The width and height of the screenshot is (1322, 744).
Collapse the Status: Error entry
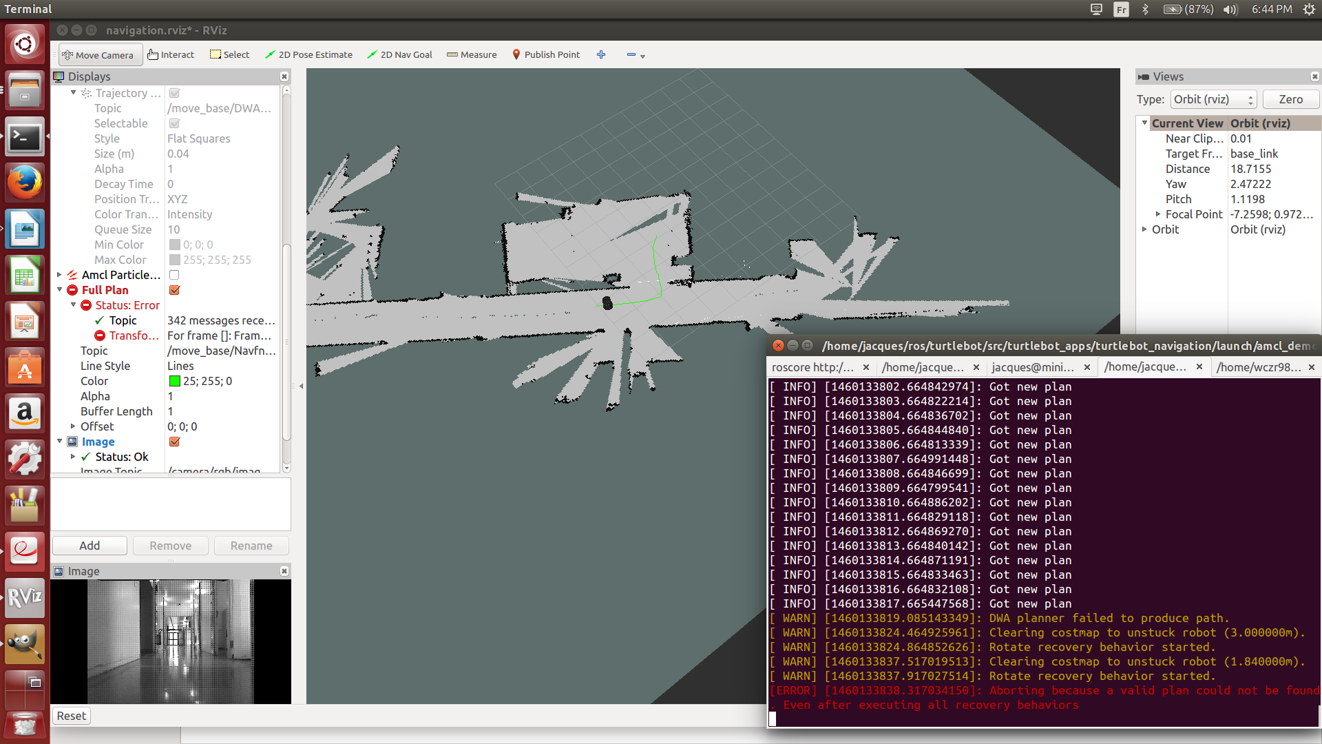click(73, 304)
